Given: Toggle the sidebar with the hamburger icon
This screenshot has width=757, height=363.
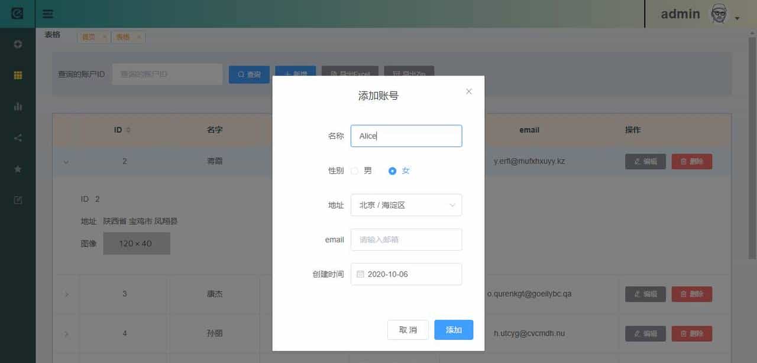Looking at the screenshot, I should pos(47,14).
